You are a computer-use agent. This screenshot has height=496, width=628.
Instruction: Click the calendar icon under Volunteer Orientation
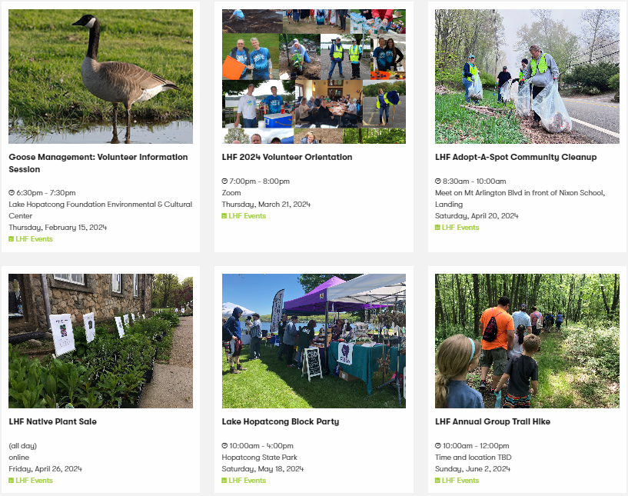[224, 216]
